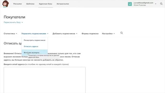165x93 pixels.
Task: Expand the account dropdown arrow
Action: (x=156, y=4)
